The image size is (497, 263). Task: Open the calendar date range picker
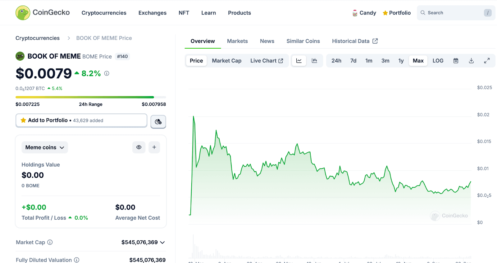(x=456, y=61)
